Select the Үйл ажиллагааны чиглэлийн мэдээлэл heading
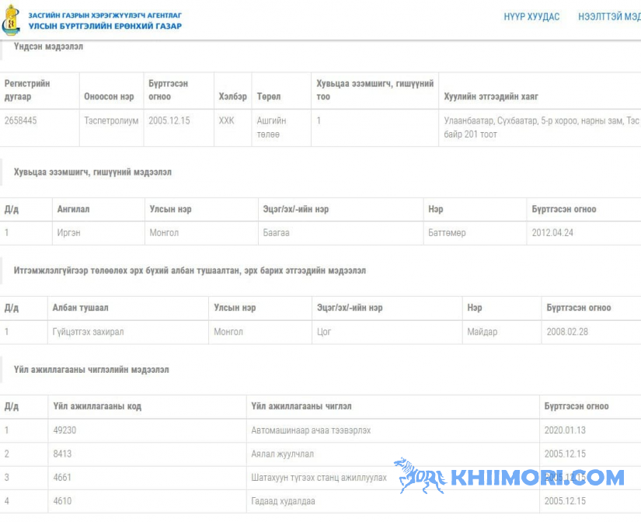This screenshot has height=522, width=641. 92,370
